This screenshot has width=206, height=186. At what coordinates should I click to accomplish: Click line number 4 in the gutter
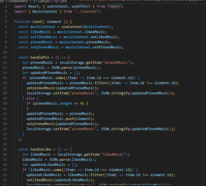(6, 22)
